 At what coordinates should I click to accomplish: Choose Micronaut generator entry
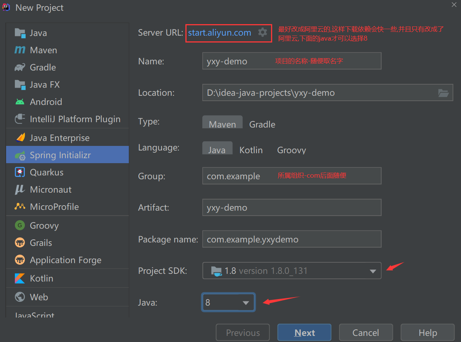tap(67, 190)
